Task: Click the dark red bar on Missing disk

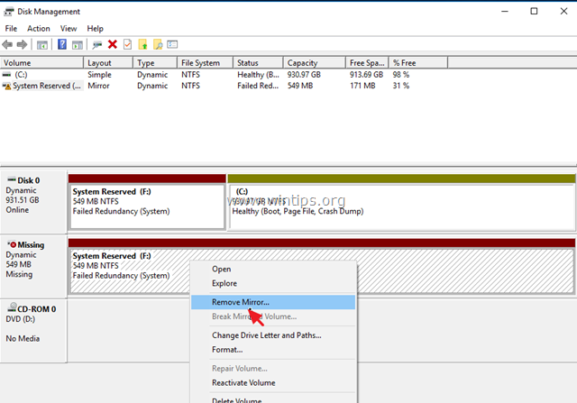Action: (x=322, y=243)
